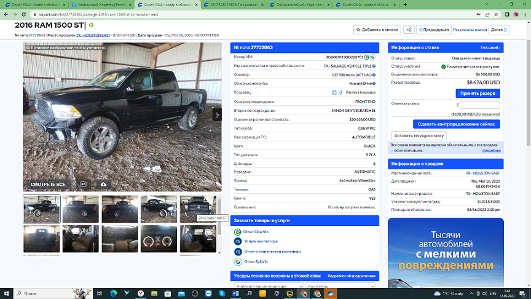The width and height of the screenshot is (531, 299).
Task: Select dashboard gauges thumbnail
Action: (x=159, y=239)
